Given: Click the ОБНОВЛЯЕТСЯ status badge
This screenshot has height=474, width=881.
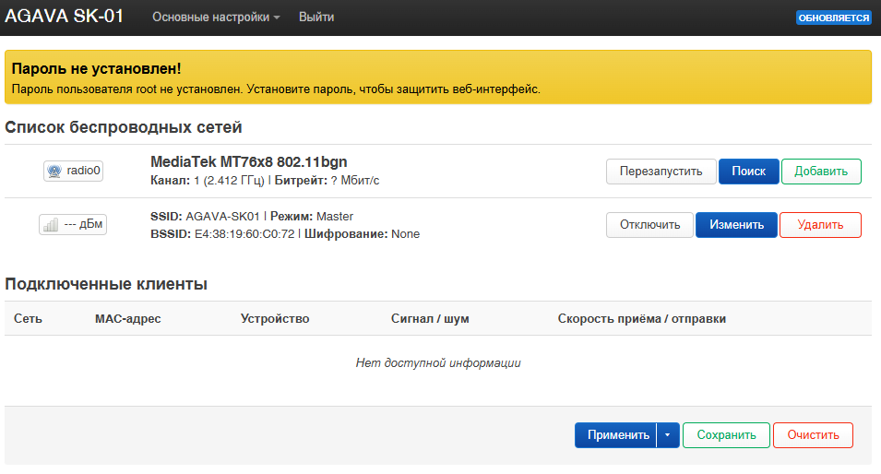Looking at the screenshot, I should click(833, 18).
